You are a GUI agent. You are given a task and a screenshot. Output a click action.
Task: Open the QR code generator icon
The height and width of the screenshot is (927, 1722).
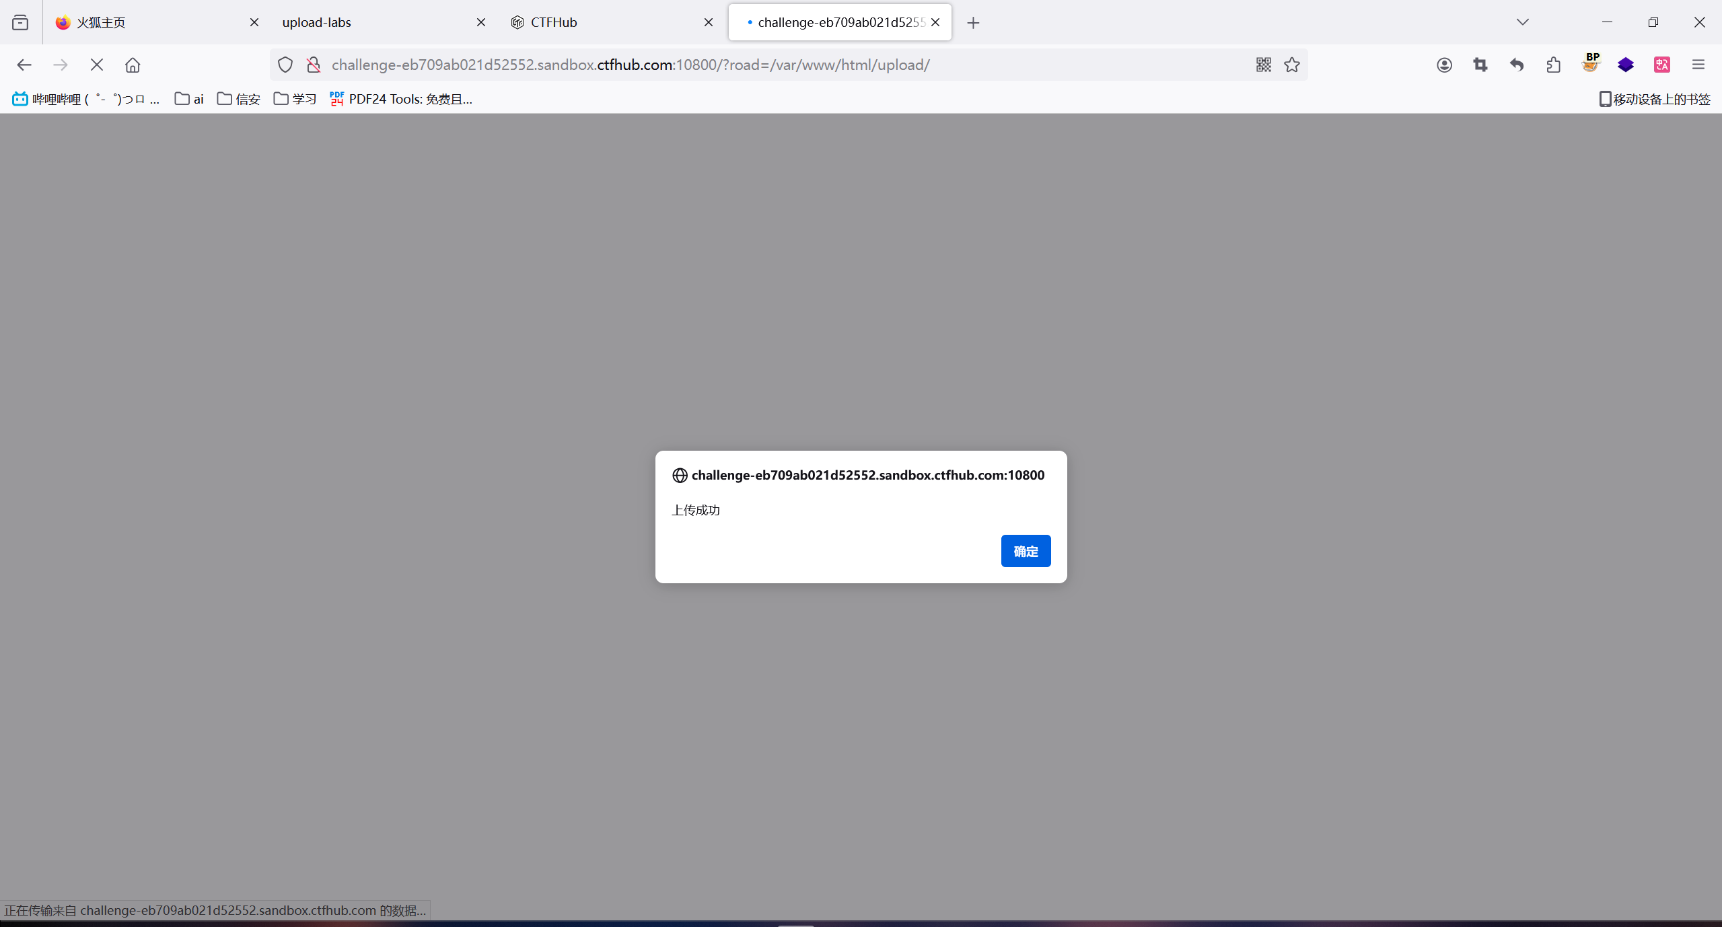coord(1263,65)
